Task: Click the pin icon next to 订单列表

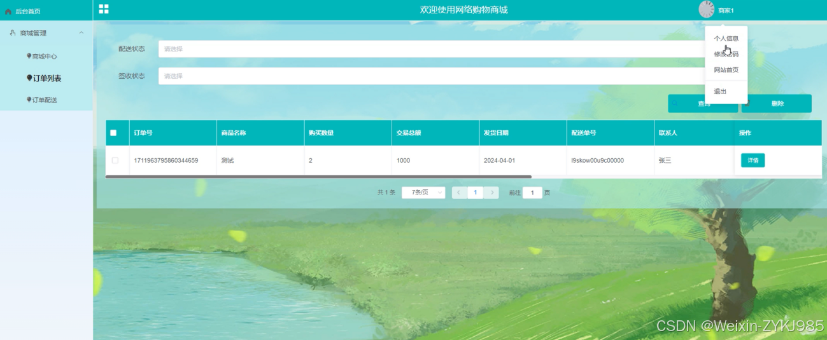Action: tap(29, 78)
